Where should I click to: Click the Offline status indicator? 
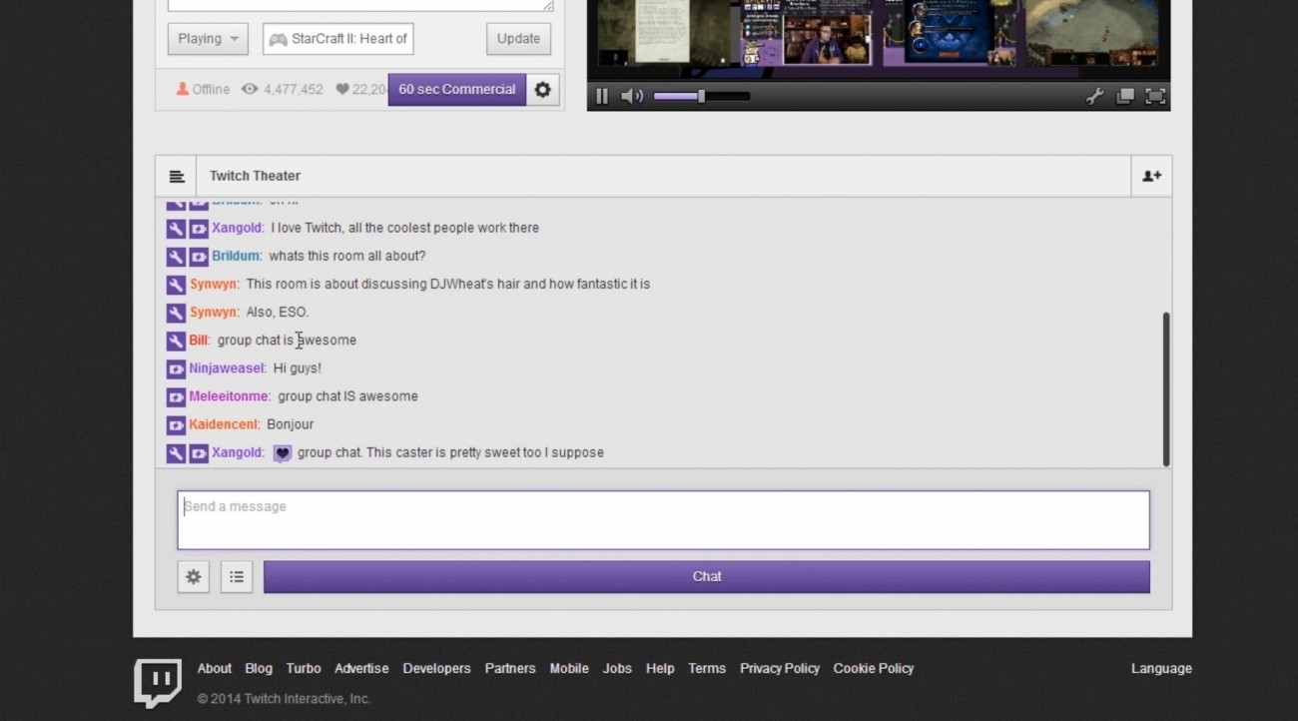point(203,89)
